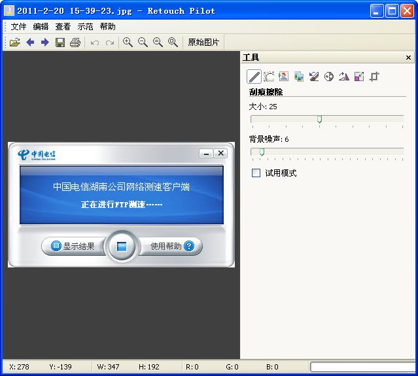Select the rotate tool with purple triangle
Image resolution: width=418 pixels, height=376 pixels.
(x=344, y=77)
